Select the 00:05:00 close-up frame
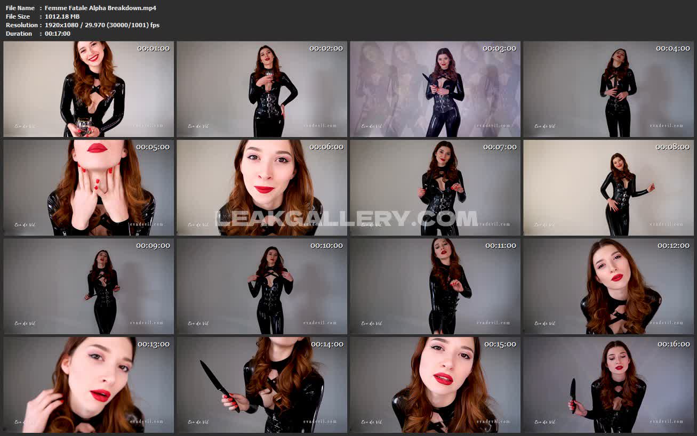Screen dimensions: 697x436 [x=89, y=188]
